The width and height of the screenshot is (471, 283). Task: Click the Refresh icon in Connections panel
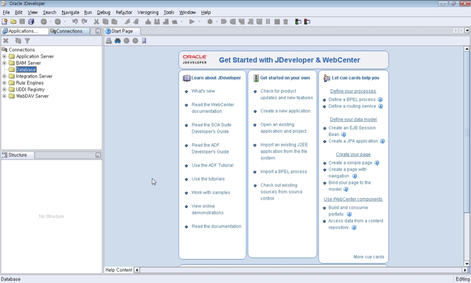tap(18, 41)
